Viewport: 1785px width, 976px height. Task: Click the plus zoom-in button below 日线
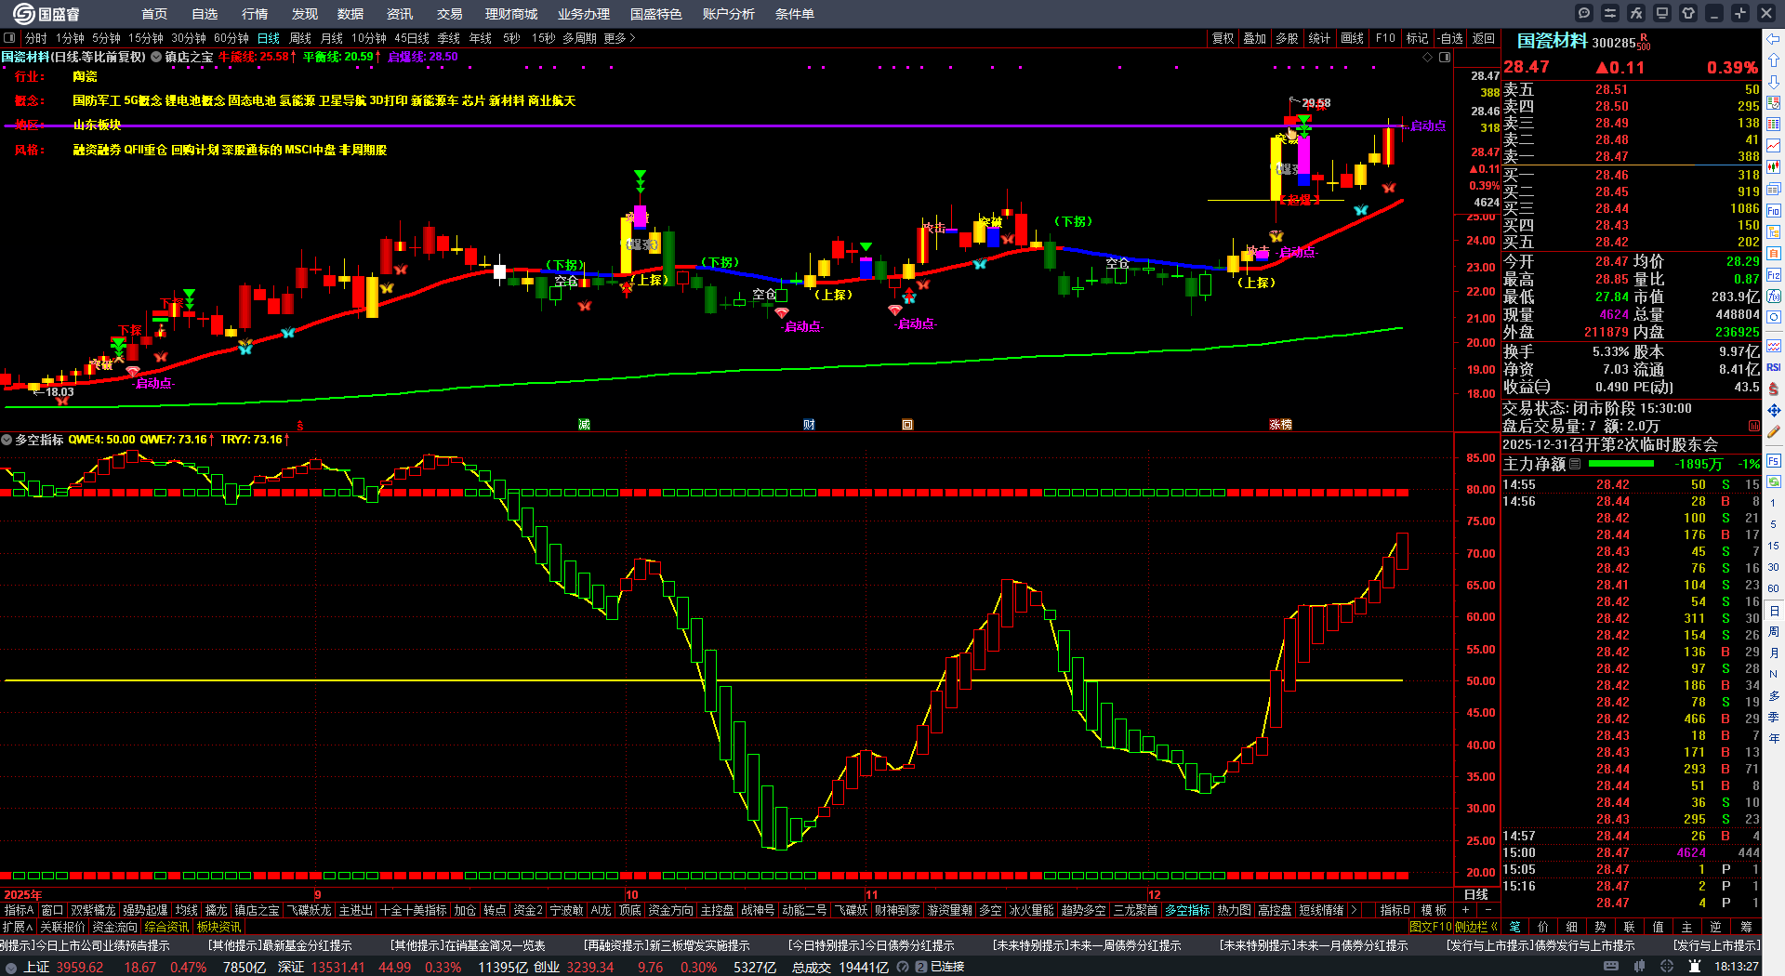pos(1465,910)
